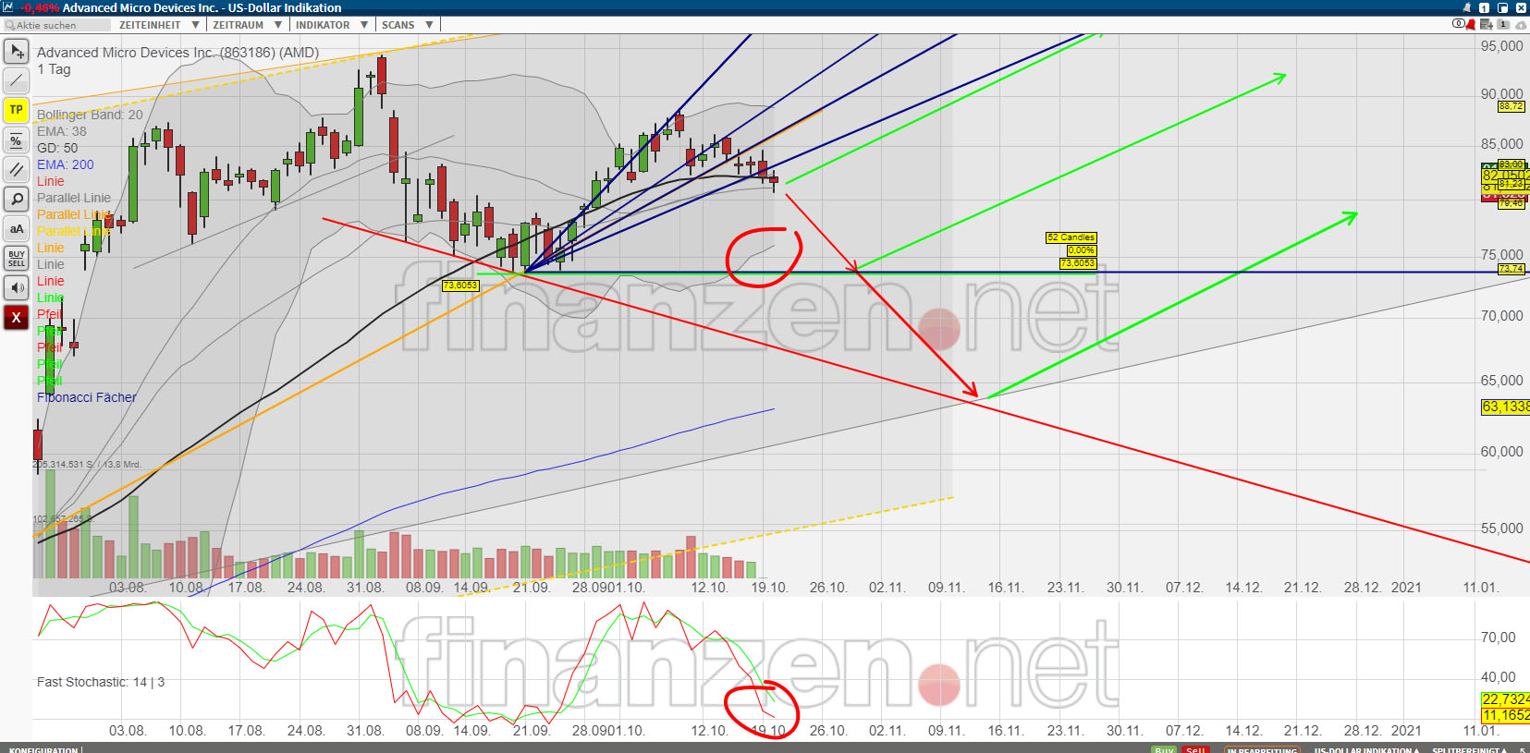
Task: Click the IN BEARBEITUNG button
Action: pos(1262,749)
